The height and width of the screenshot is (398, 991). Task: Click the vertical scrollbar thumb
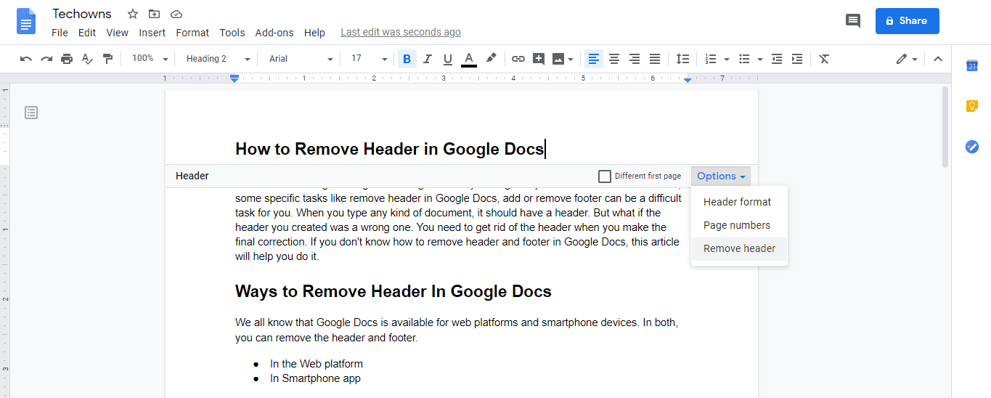945,127
